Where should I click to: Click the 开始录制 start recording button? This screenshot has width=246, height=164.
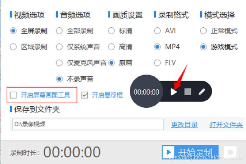click(190, 152)
